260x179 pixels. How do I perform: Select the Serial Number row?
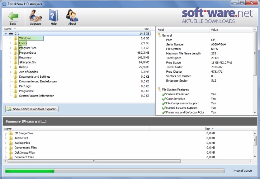[x=204, y=44]
